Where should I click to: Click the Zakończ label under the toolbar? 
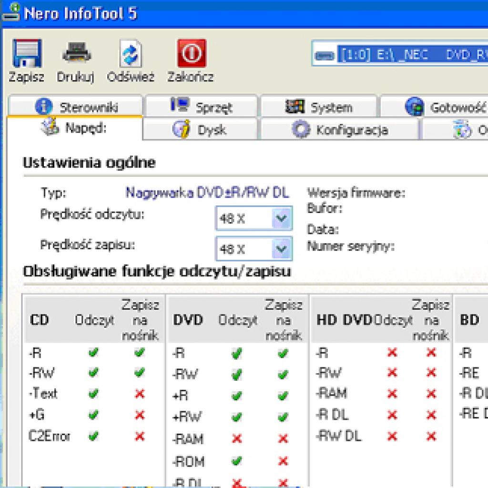click(191, 77)
